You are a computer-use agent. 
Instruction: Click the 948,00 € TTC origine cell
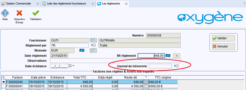163,82
